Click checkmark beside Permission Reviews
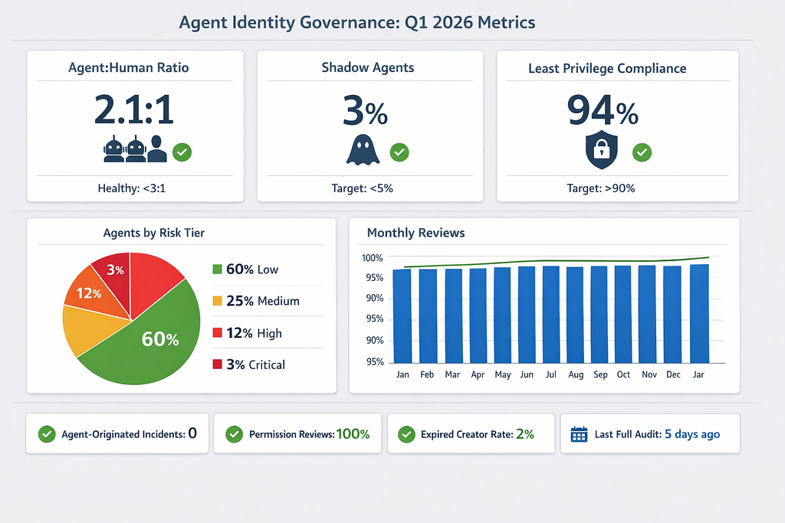This screenshot has width=785, height=523. (x=235, y=434)
